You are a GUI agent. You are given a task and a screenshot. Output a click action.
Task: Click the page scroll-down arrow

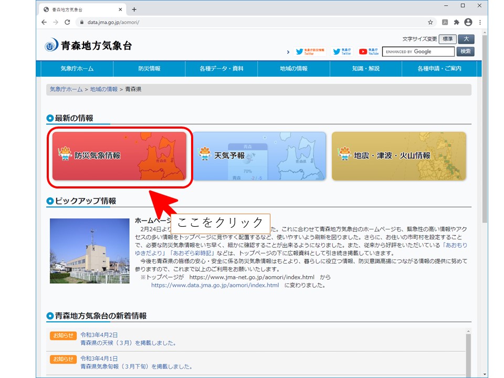pos(485,374)
